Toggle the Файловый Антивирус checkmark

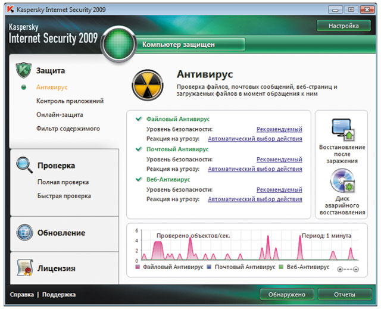point(139,119)
